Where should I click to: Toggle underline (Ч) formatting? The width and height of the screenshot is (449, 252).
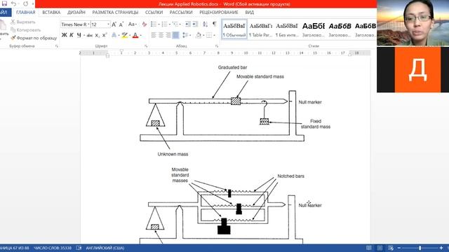pos(79,35)
